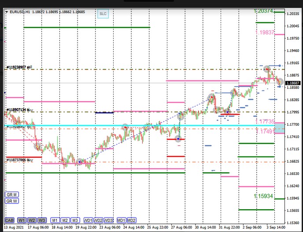Screen dimensions: 303x232
Task: Click the WD2 button
Action: coord(98,220)
